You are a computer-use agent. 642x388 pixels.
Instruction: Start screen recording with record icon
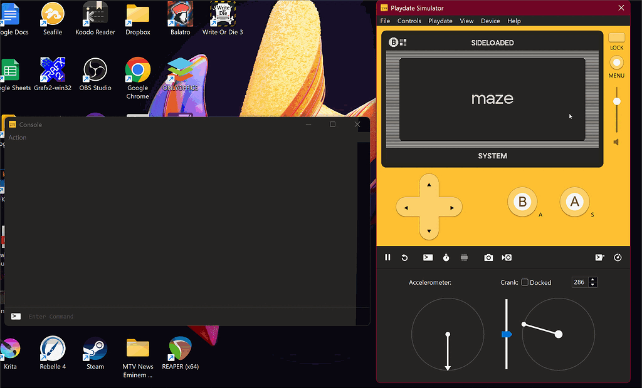507,257
